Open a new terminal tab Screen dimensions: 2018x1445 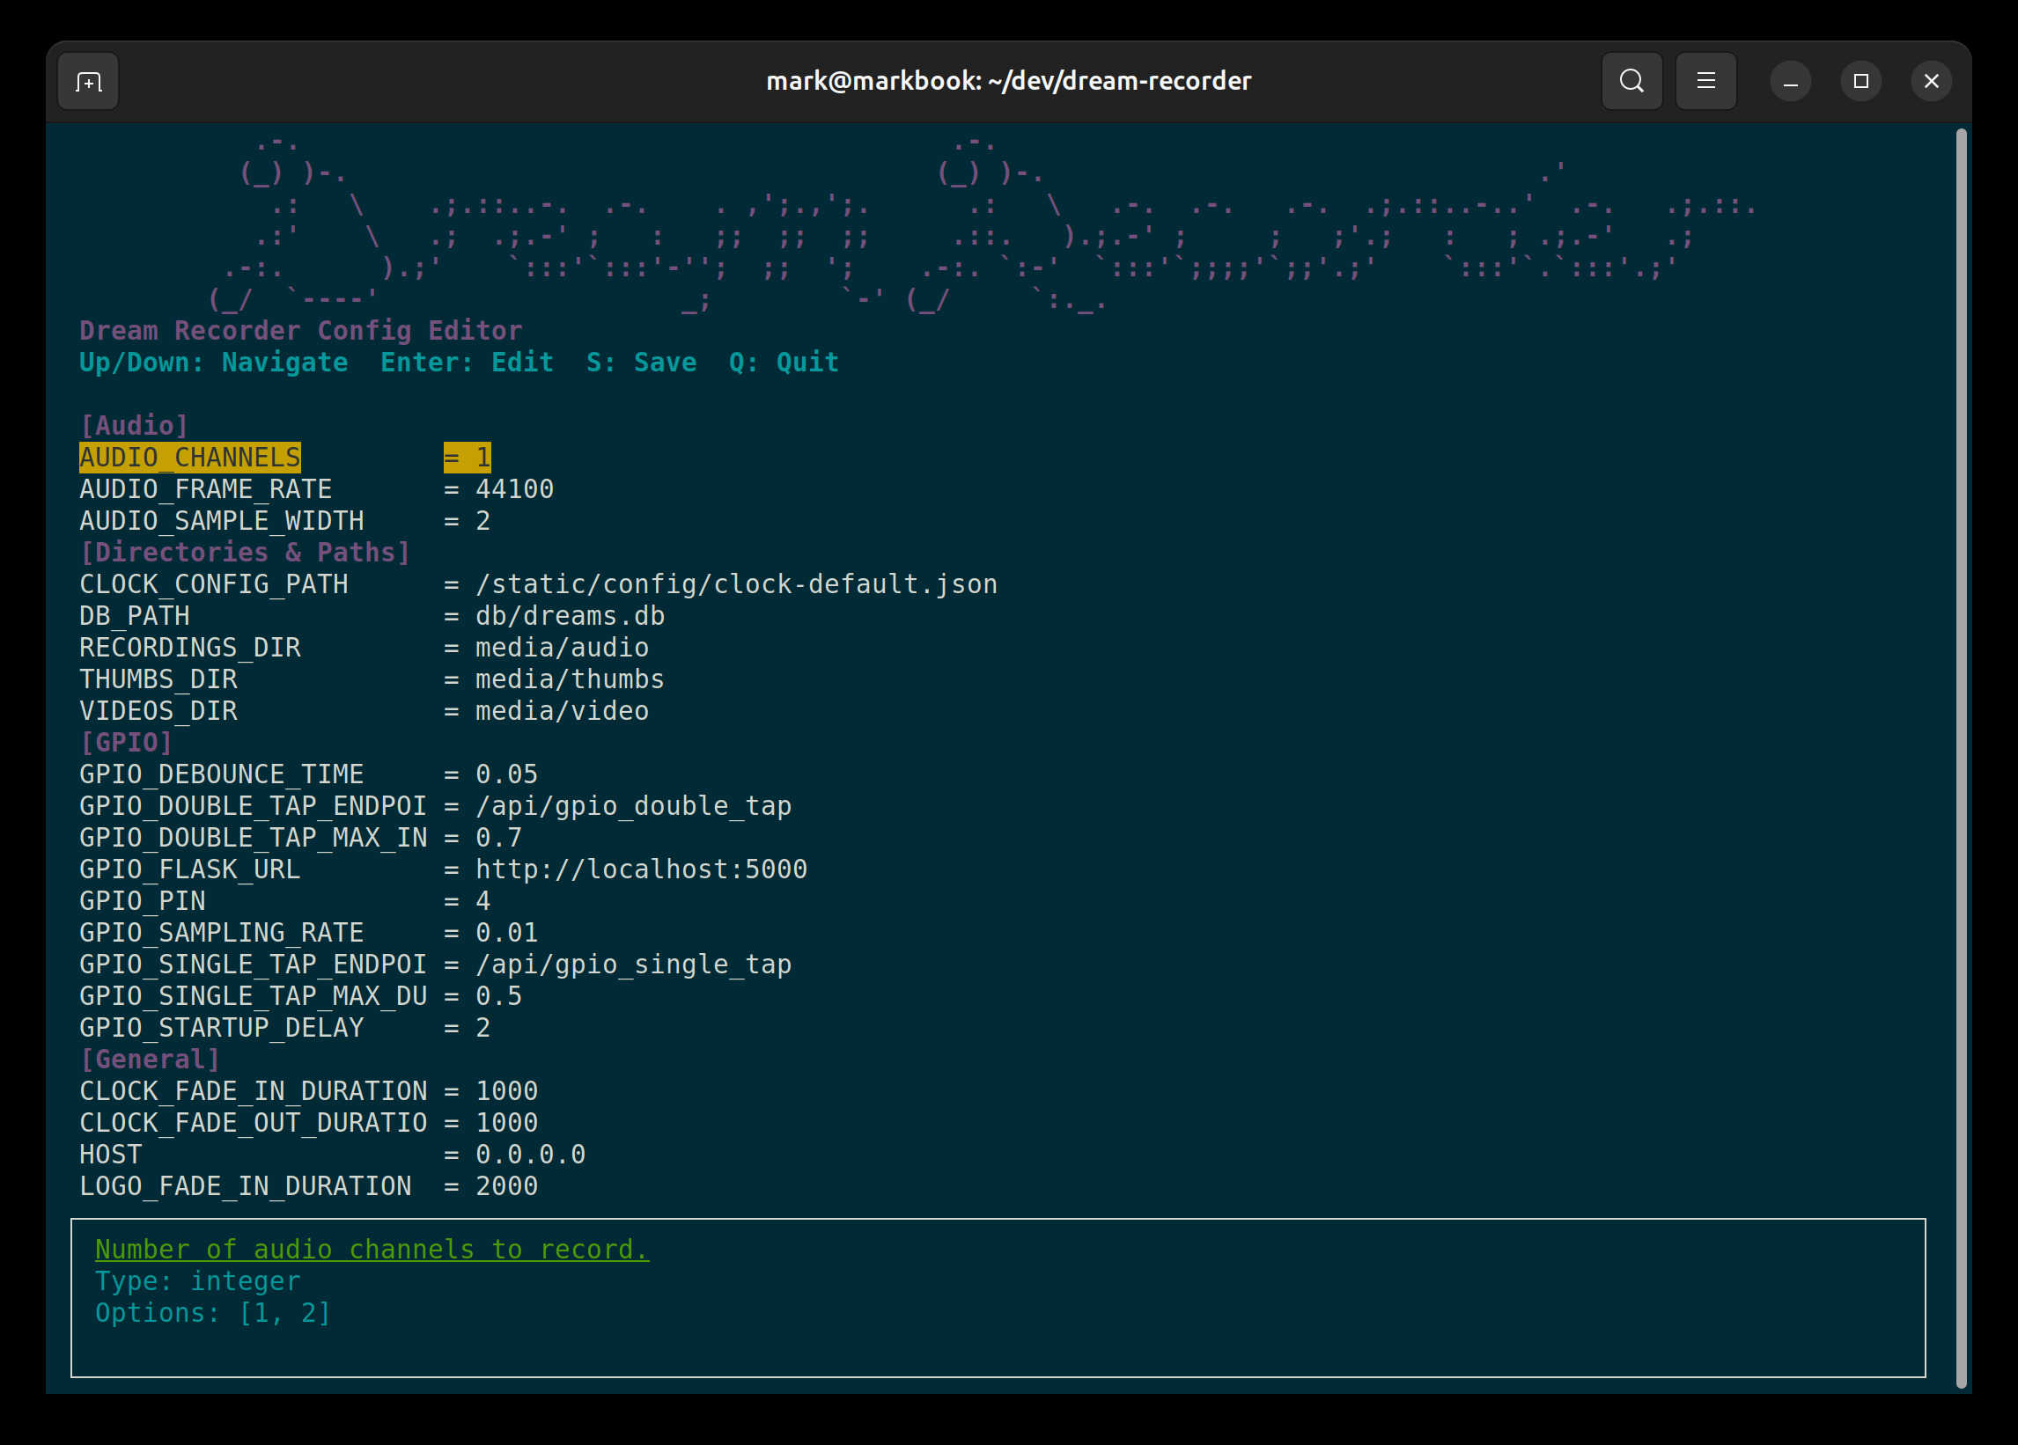point(86,80)
